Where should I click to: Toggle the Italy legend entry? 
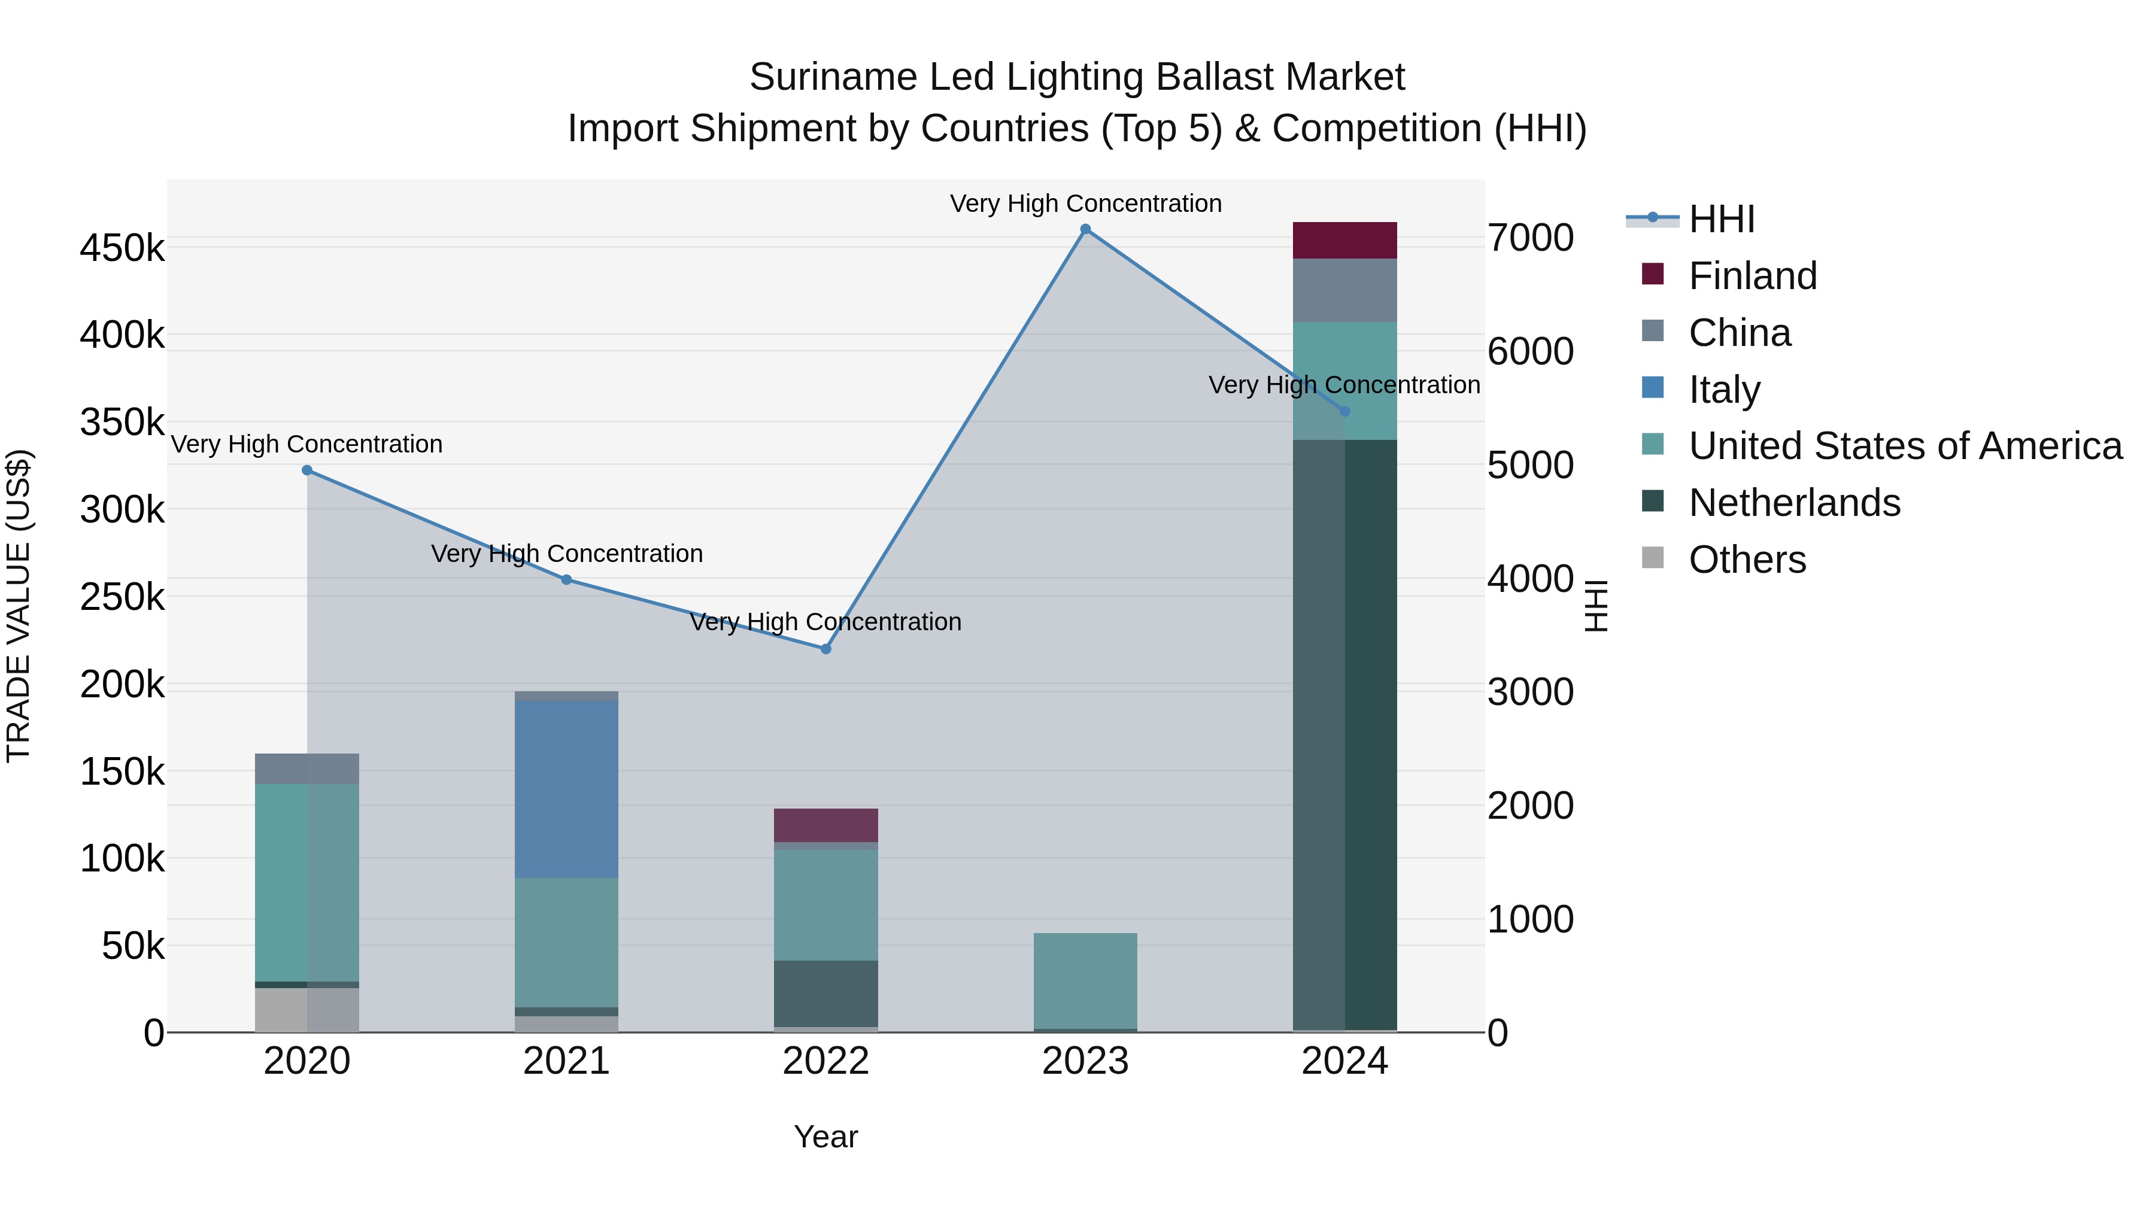tap(1701, 389)
